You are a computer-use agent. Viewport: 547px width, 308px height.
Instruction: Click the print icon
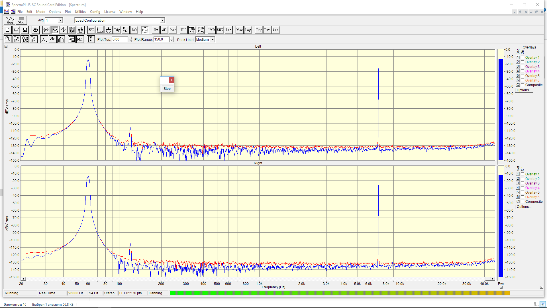[36, 30]
